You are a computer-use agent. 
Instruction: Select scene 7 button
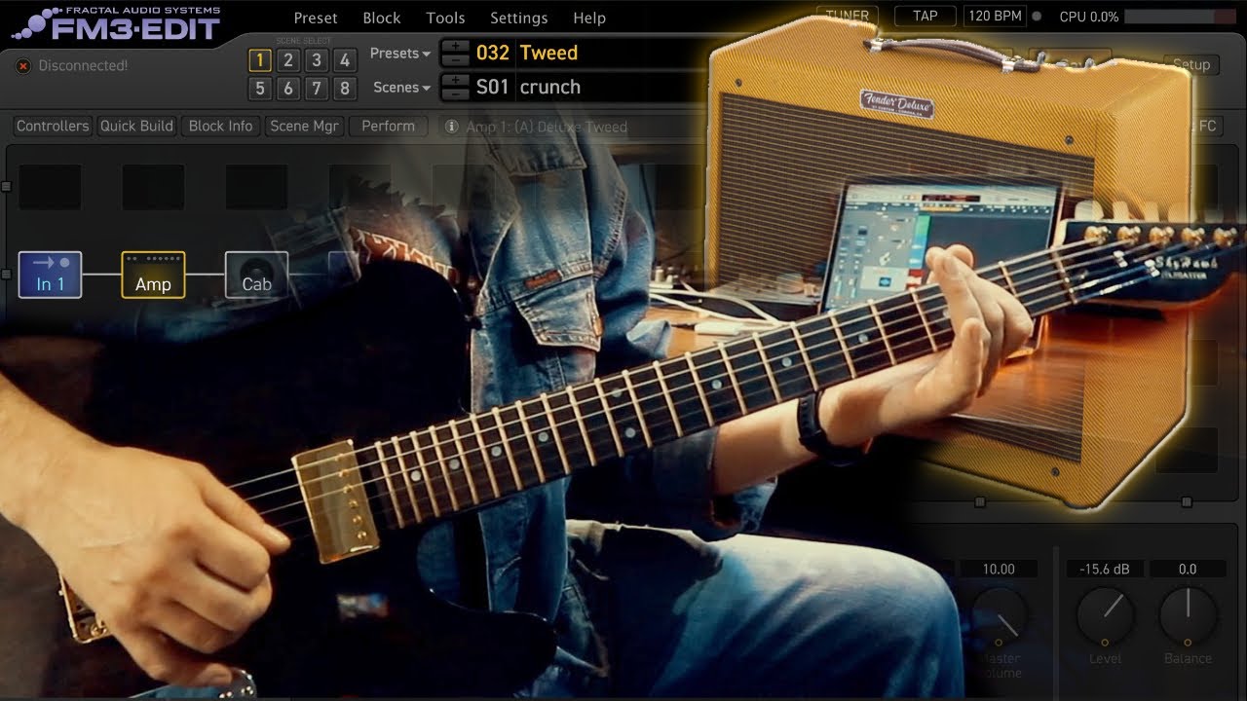tap(316, 89)
